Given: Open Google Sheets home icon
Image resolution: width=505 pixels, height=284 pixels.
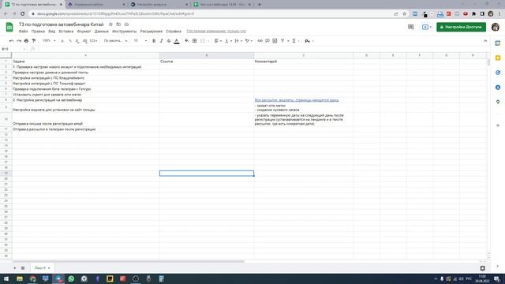Looking at the screenshot, I should pos(9,27).
